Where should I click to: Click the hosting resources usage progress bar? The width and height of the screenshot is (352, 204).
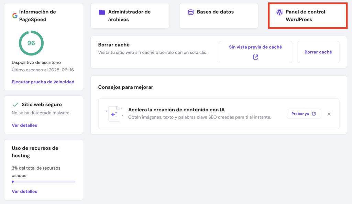[44, 182]
